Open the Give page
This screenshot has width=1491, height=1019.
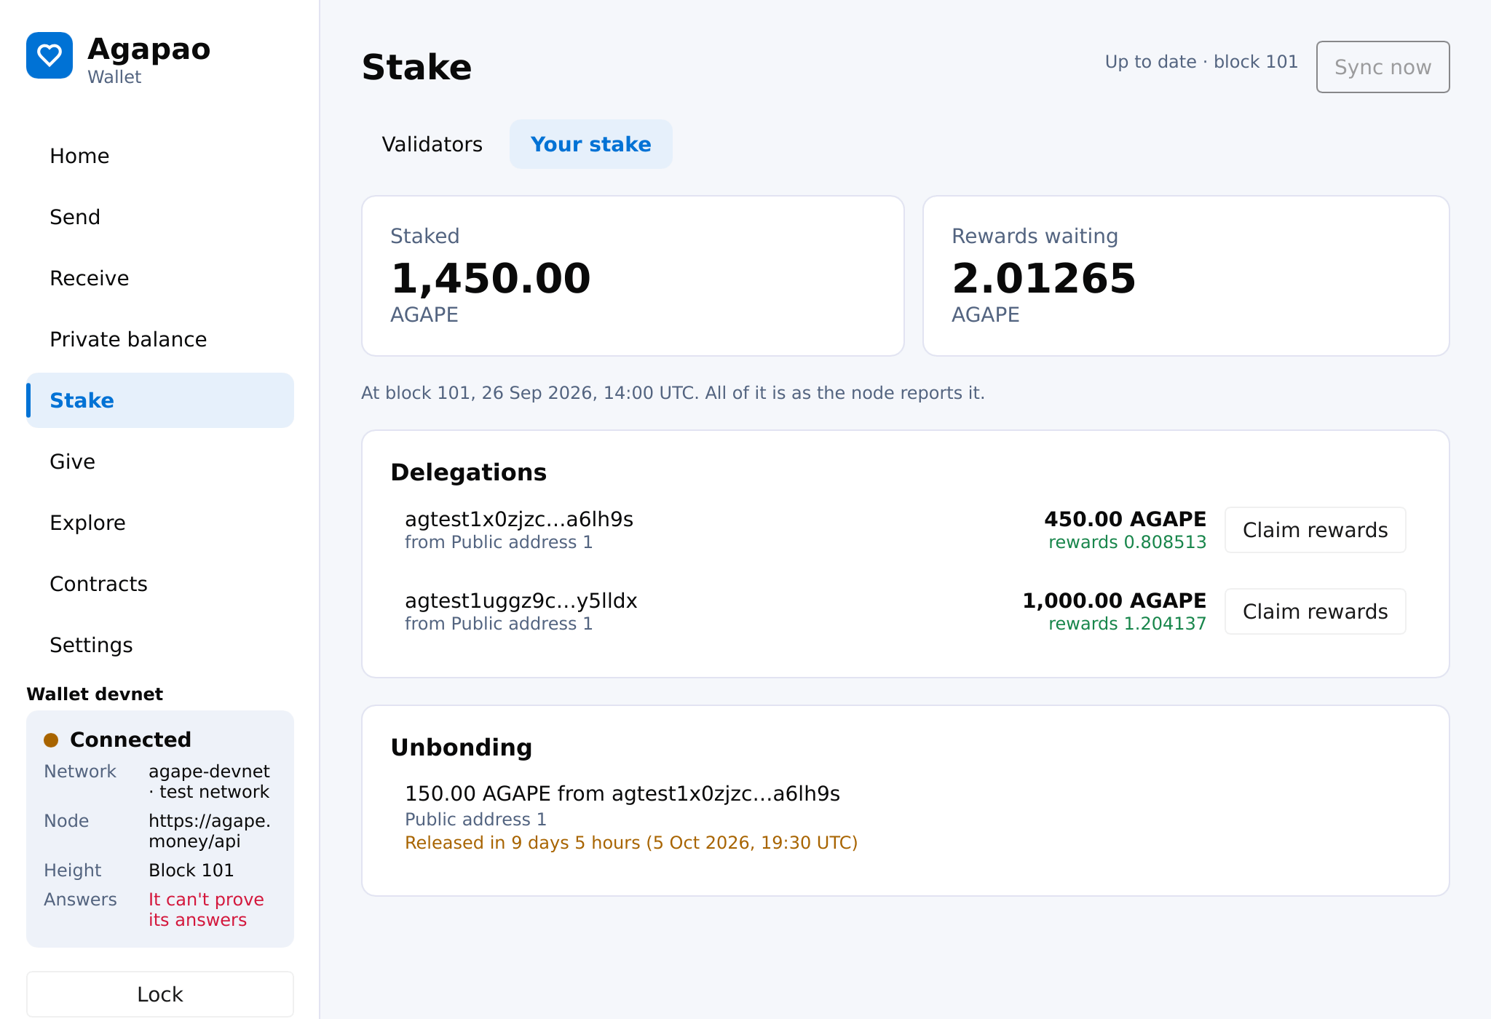tap(160, 461)
